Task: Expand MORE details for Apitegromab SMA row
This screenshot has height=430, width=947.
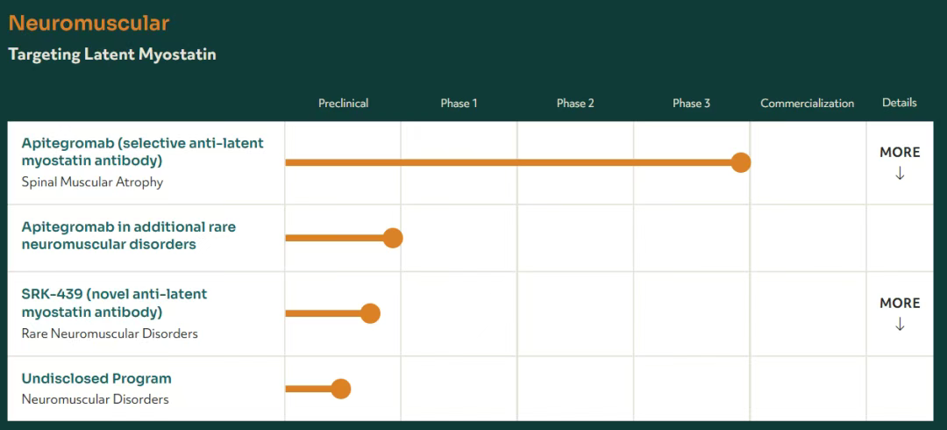Action: (900, 153)
